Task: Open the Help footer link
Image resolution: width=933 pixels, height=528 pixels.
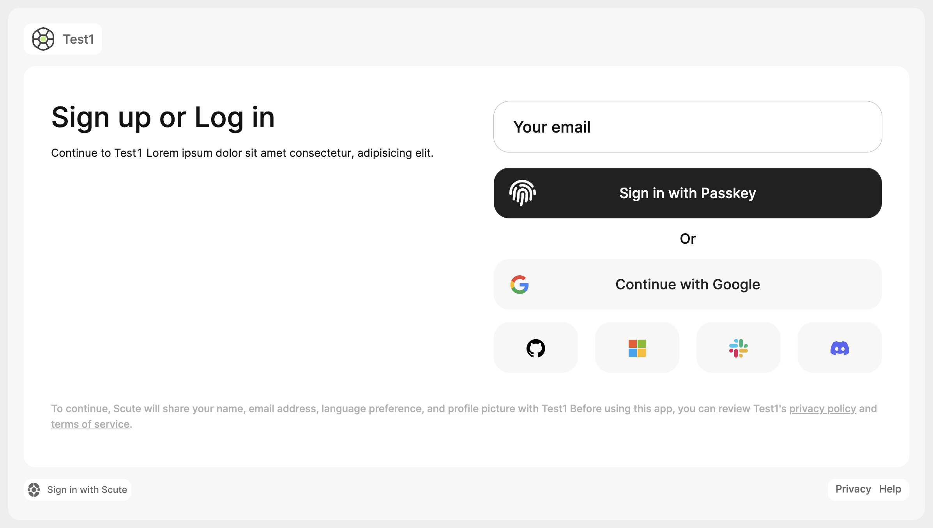Action: (x=890, y=489)
